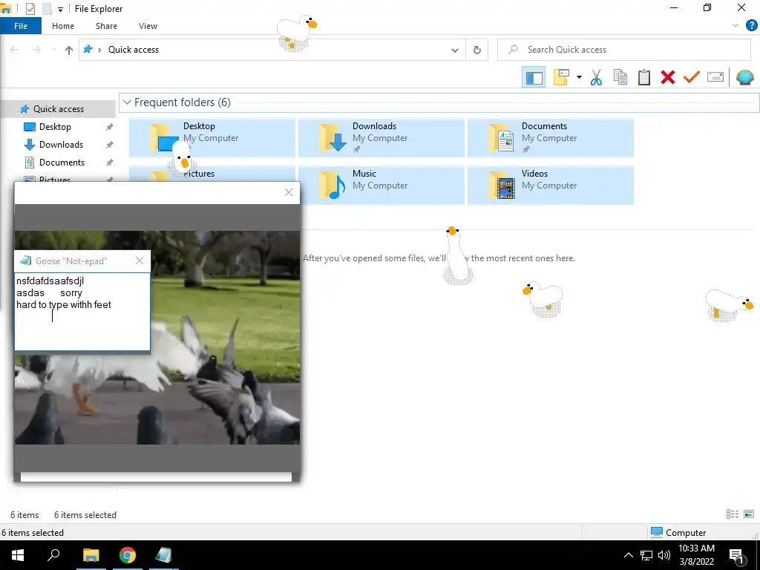Select Quick access in the navigation pane
Viewport: 760px width, 570px height.
[58, 109]
